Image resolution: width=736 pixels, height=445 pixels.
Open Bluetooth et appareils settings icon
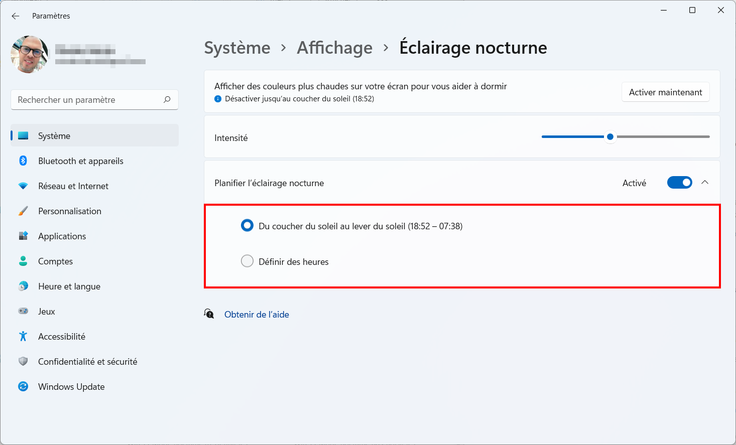click(x=23, y=161)
